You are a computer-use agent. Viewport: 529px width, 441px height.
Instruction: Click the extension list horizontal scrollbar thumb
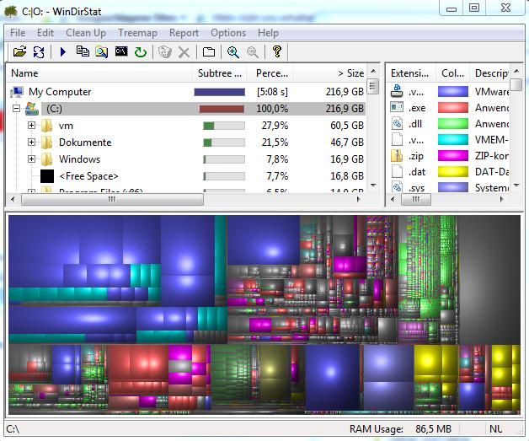415,199
